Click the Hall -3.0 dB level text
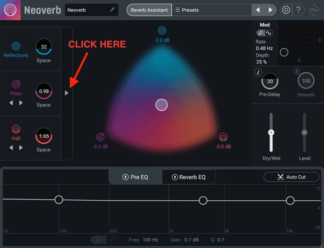Viewport: 324px width, 248px height. pyautogui.click(x=223, y=146)
